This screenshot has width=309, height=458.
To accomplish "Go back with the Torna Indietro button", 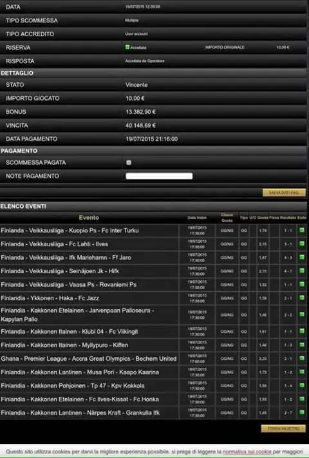I will pos(284,428).
